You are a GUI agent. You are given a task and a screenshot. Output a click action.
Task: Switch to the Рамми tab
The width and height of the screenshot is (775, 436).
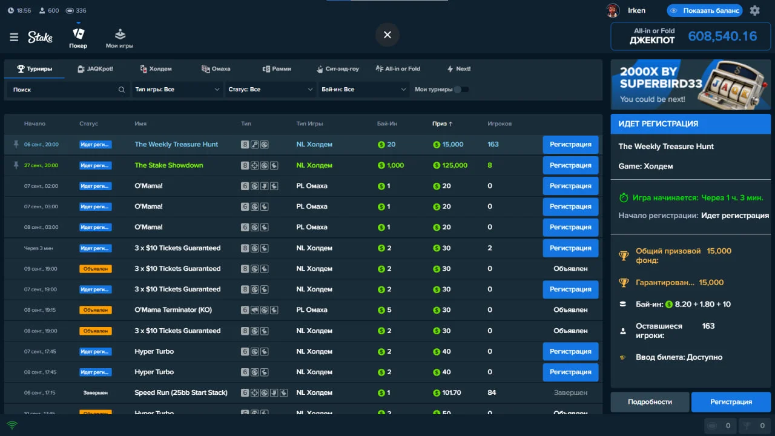(277, 69)
